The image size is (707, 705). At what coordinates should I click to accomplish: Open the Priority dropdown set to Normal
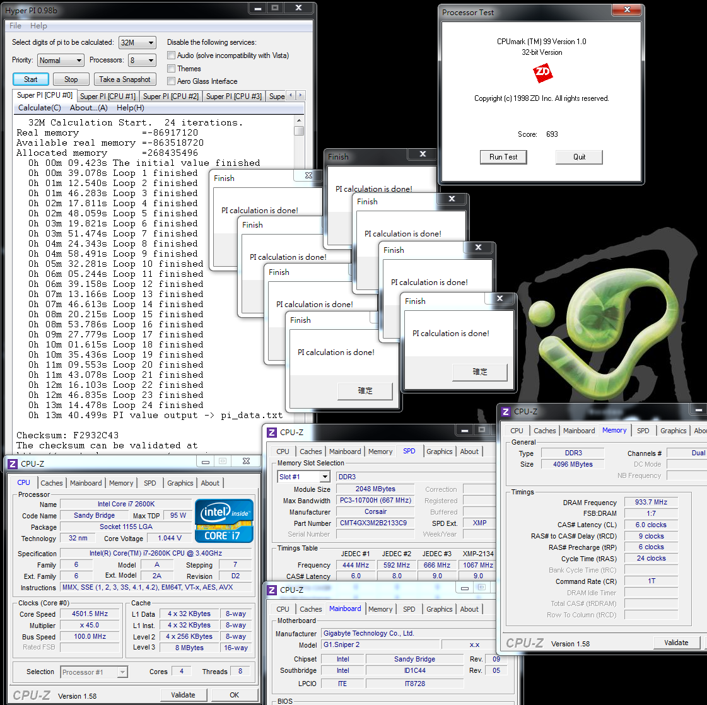tap(61, 61)
